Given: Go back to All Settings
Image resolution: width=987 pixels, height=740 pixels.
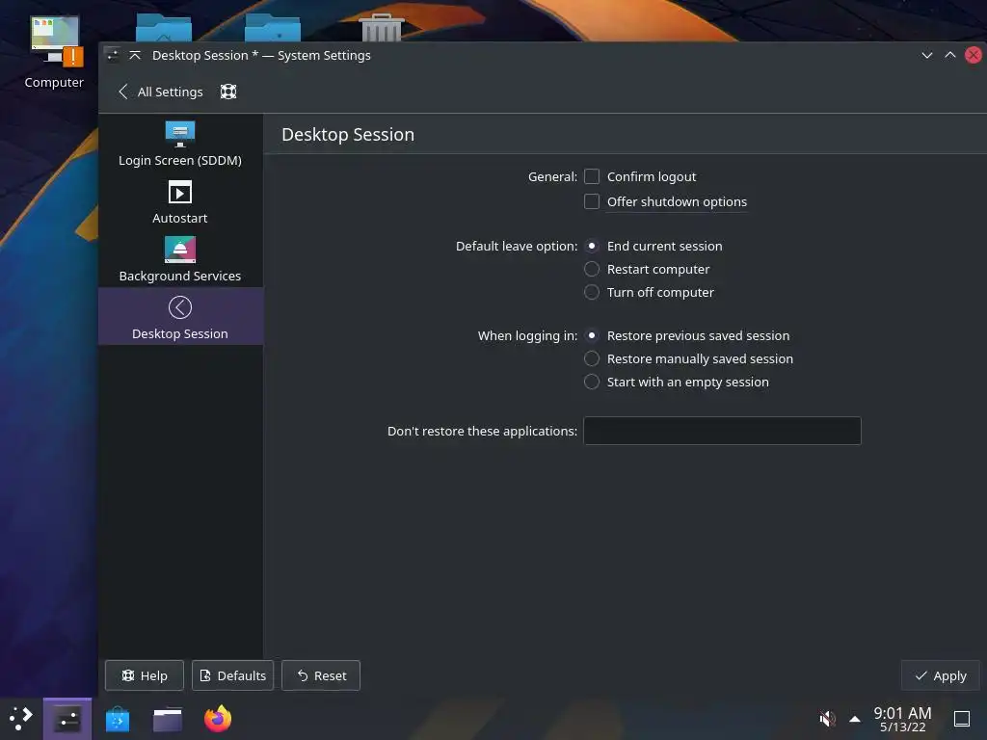Looking at the screenshot, I should pos(161,92).
